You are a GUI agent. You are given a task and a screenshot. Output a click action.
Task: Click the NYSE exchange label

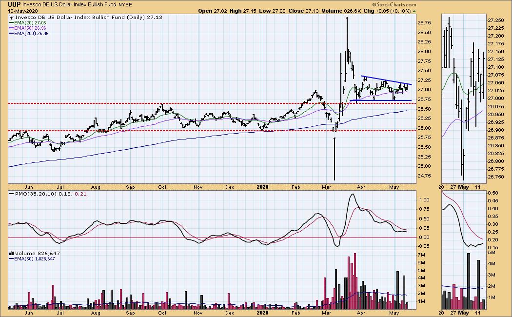tap(125, 5)
